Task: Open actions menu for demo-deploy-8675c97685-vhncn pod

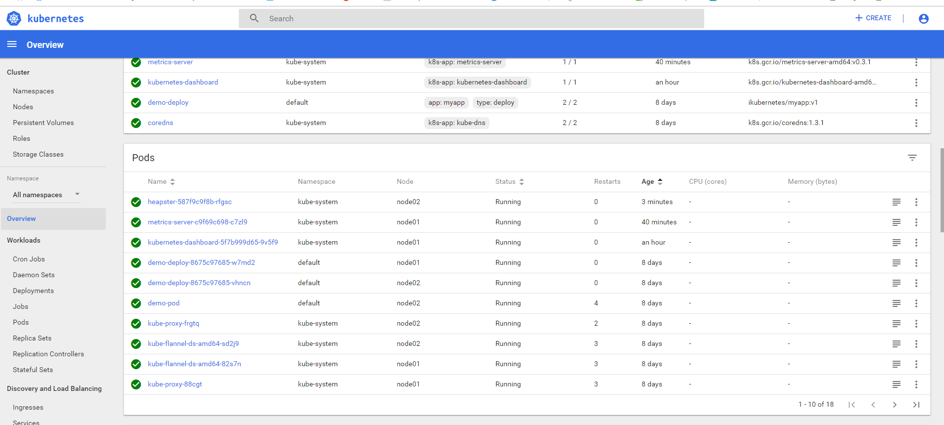Action: (916, 283)
